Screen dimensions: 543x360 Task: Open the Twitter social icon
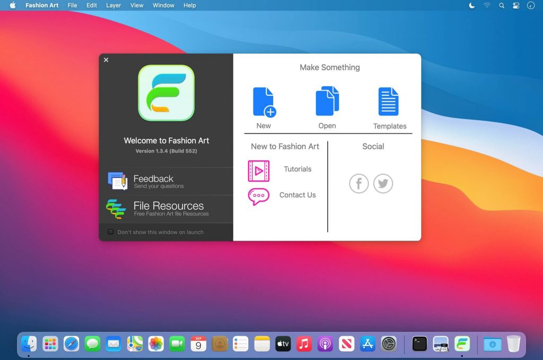tap(383, 184)
